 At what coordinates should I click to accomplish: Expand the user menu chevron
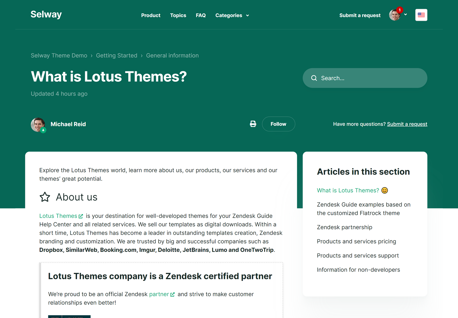click(x=405, y=14)
